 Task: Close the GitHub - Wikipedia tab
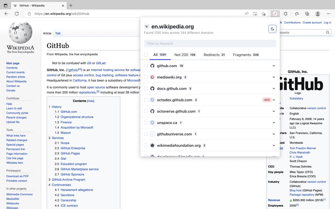[x=63, y=5]
